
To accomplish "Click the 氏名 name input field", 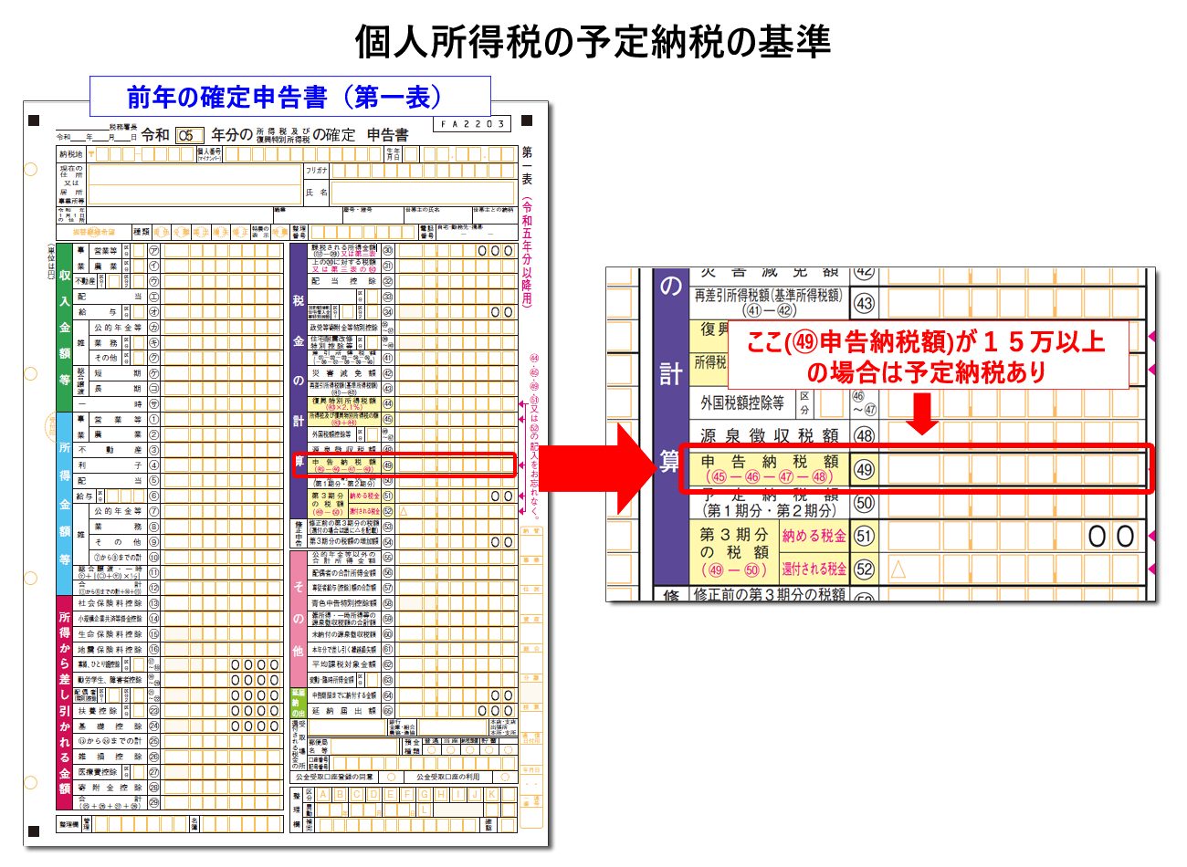I will point(421,193).
